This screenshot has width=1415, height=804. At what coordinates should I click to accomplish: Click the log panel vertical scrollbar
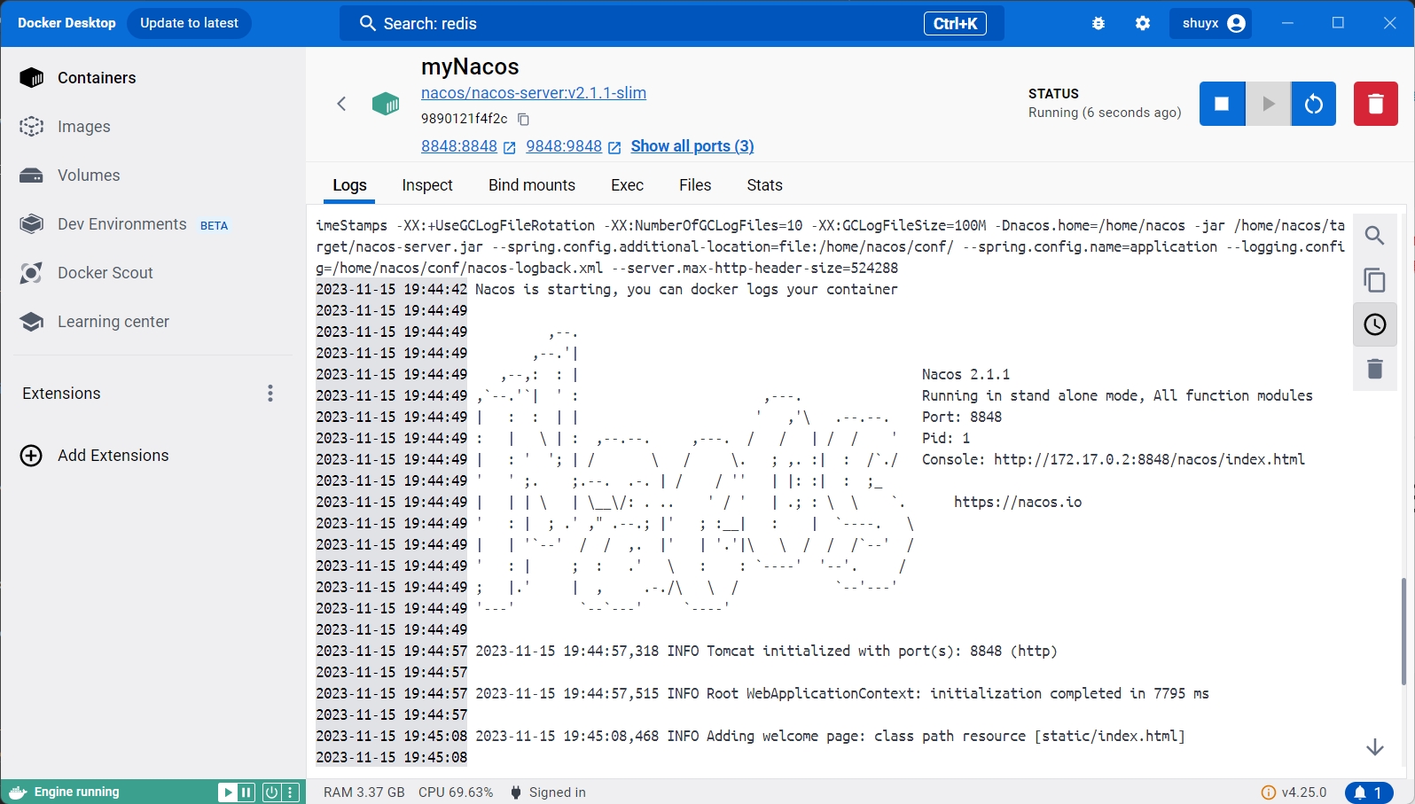1403,631
